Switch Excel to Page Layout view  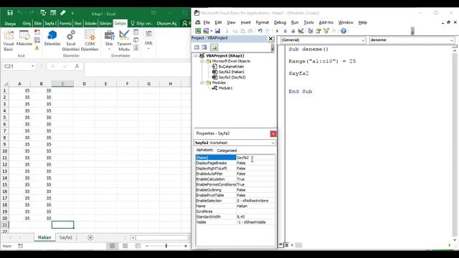tap(125, 246)
